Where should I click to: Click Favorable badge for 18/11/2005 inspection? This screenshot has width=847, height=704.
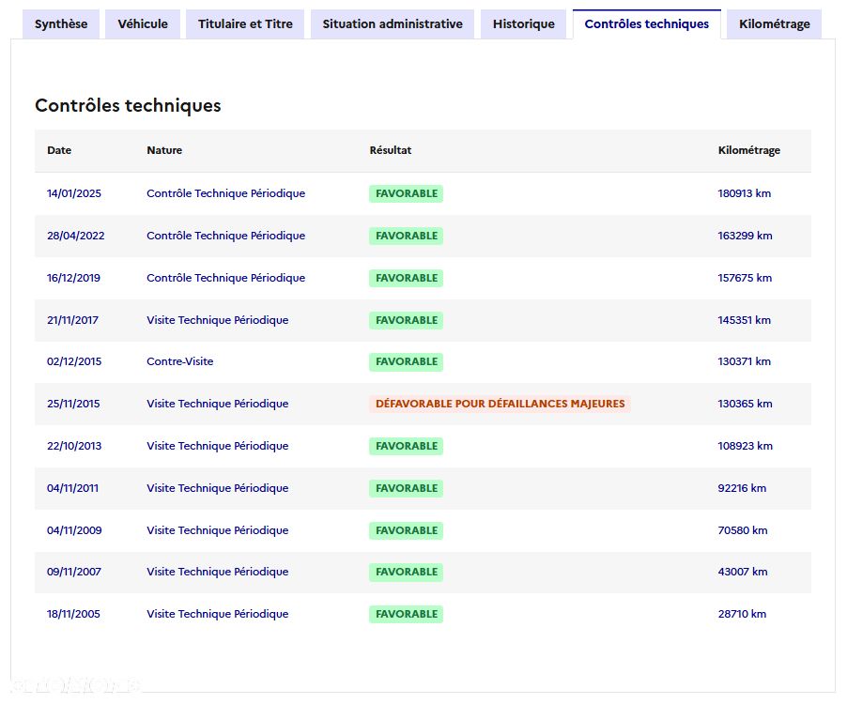(x=406, y=614)
